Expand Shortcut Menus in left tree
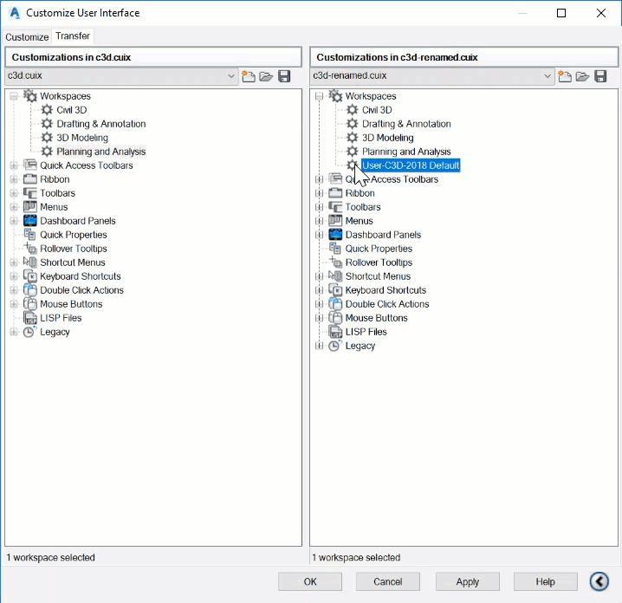This screenshot has width=622, height=603. coord(14,263)
